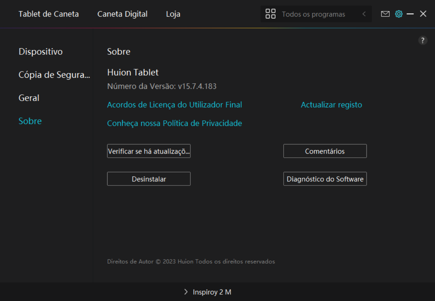Close the Huion Tablet application
Image resolution: width=435 pixels, height=301 pixels.
(x=423, y=14)
